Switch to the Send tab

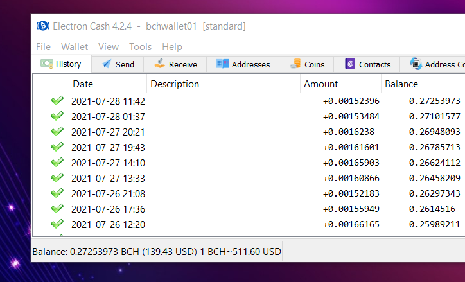pyautogui.click(x=118, y=64)
